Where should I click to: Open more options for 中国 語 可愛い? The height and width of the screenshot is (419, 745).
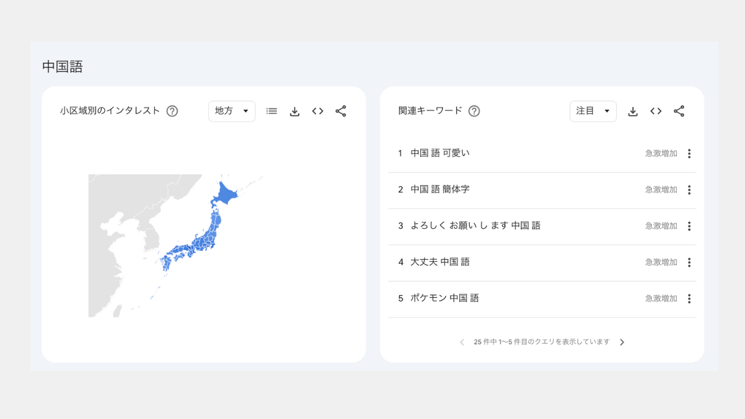[689, 154]
